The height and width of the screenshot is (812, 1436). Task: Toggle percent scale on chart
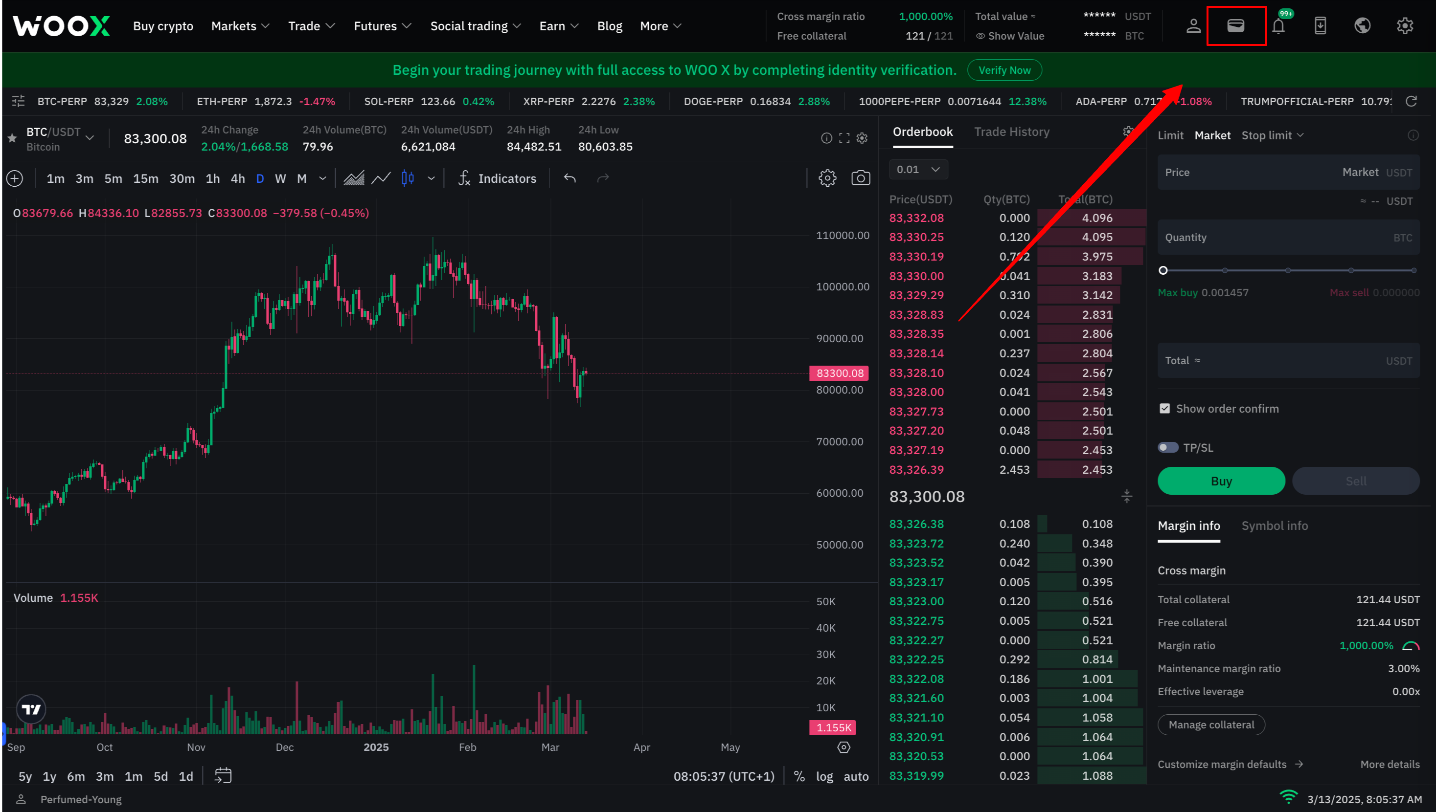799,776
